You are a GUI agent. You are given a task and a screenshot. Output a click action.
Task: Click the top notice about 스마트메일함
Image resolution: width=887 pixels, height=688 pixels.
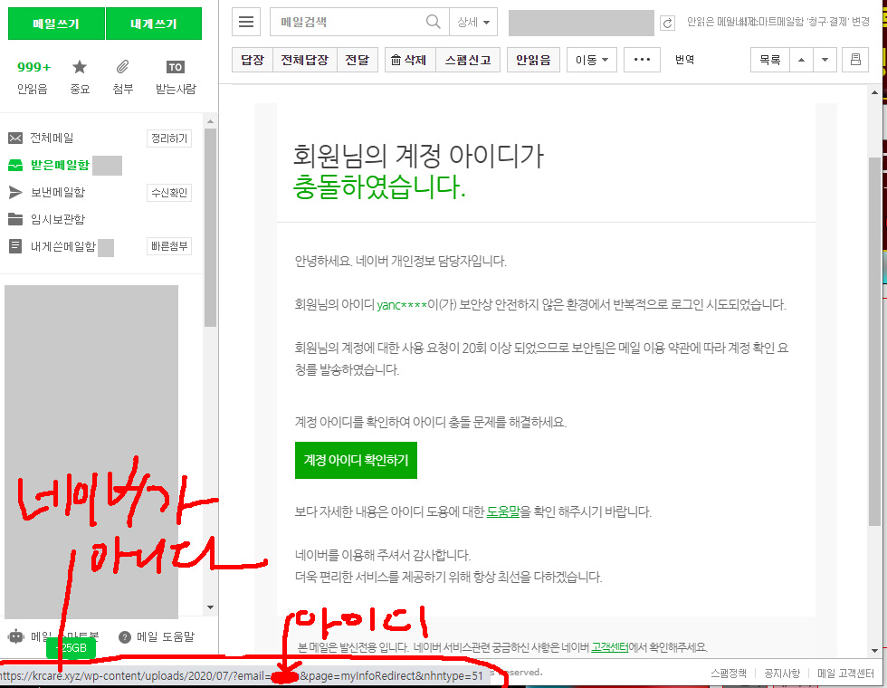pos(777,22)
